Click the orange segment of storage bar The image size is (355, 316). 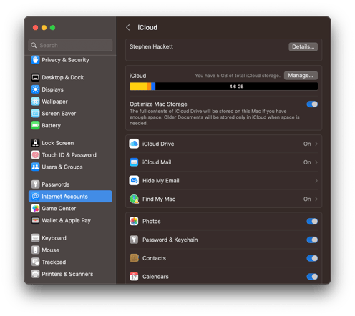[x=149, y=87]
